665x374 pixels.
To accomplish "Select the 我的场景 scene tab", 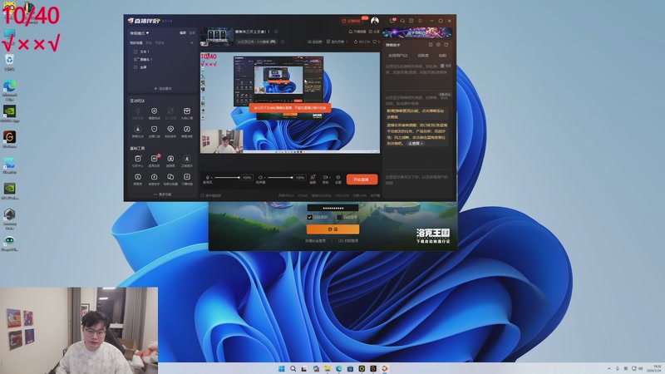I will tap(136, 43).
